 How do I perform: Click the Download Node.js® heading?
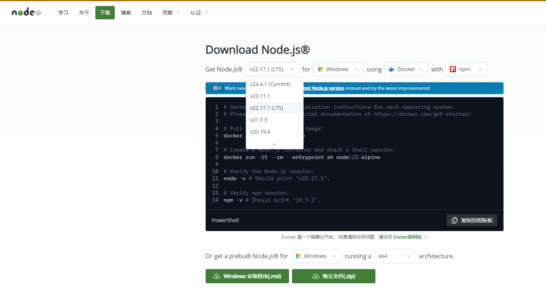coord(258,50)
